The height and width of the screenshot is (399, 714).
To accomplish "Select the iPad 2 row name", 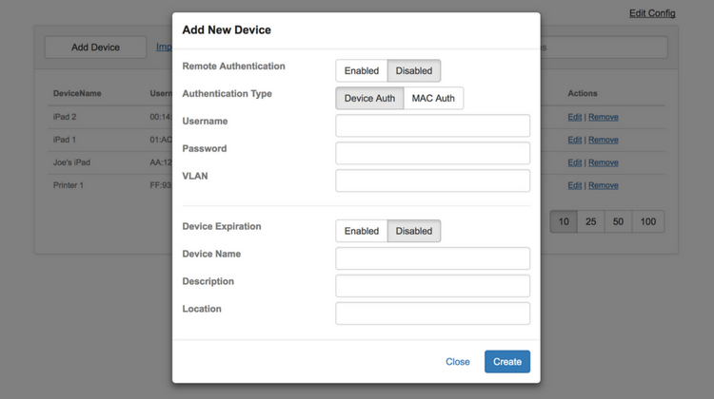I will point(65,117).
